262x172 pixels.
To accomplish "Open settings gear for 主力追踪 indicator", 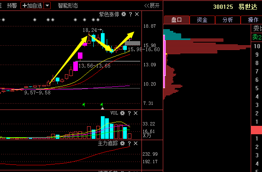I will (x=123, y=143).
